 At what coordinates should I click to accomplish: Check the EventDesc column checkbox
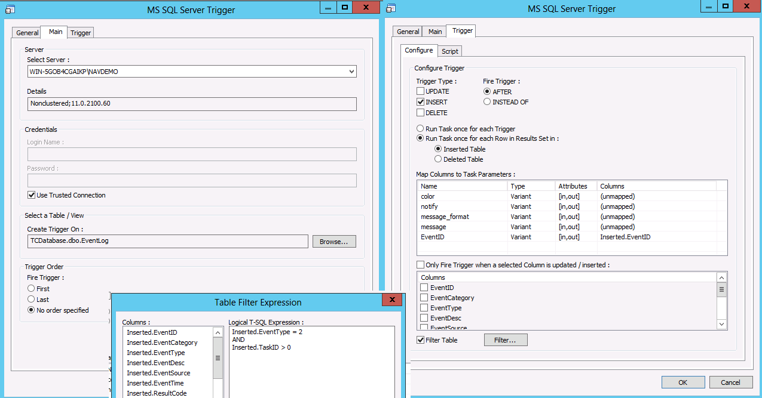pos(424,318)
